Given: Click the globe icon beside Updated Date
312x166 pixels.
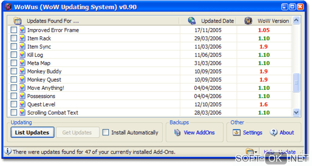Looking at the screenshot, I should point(191,21).
